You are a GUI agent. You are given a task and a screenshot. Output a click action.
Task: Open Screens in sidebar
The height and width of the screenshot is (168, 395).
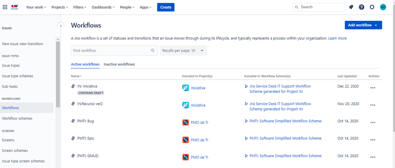(x=8, y=140)
